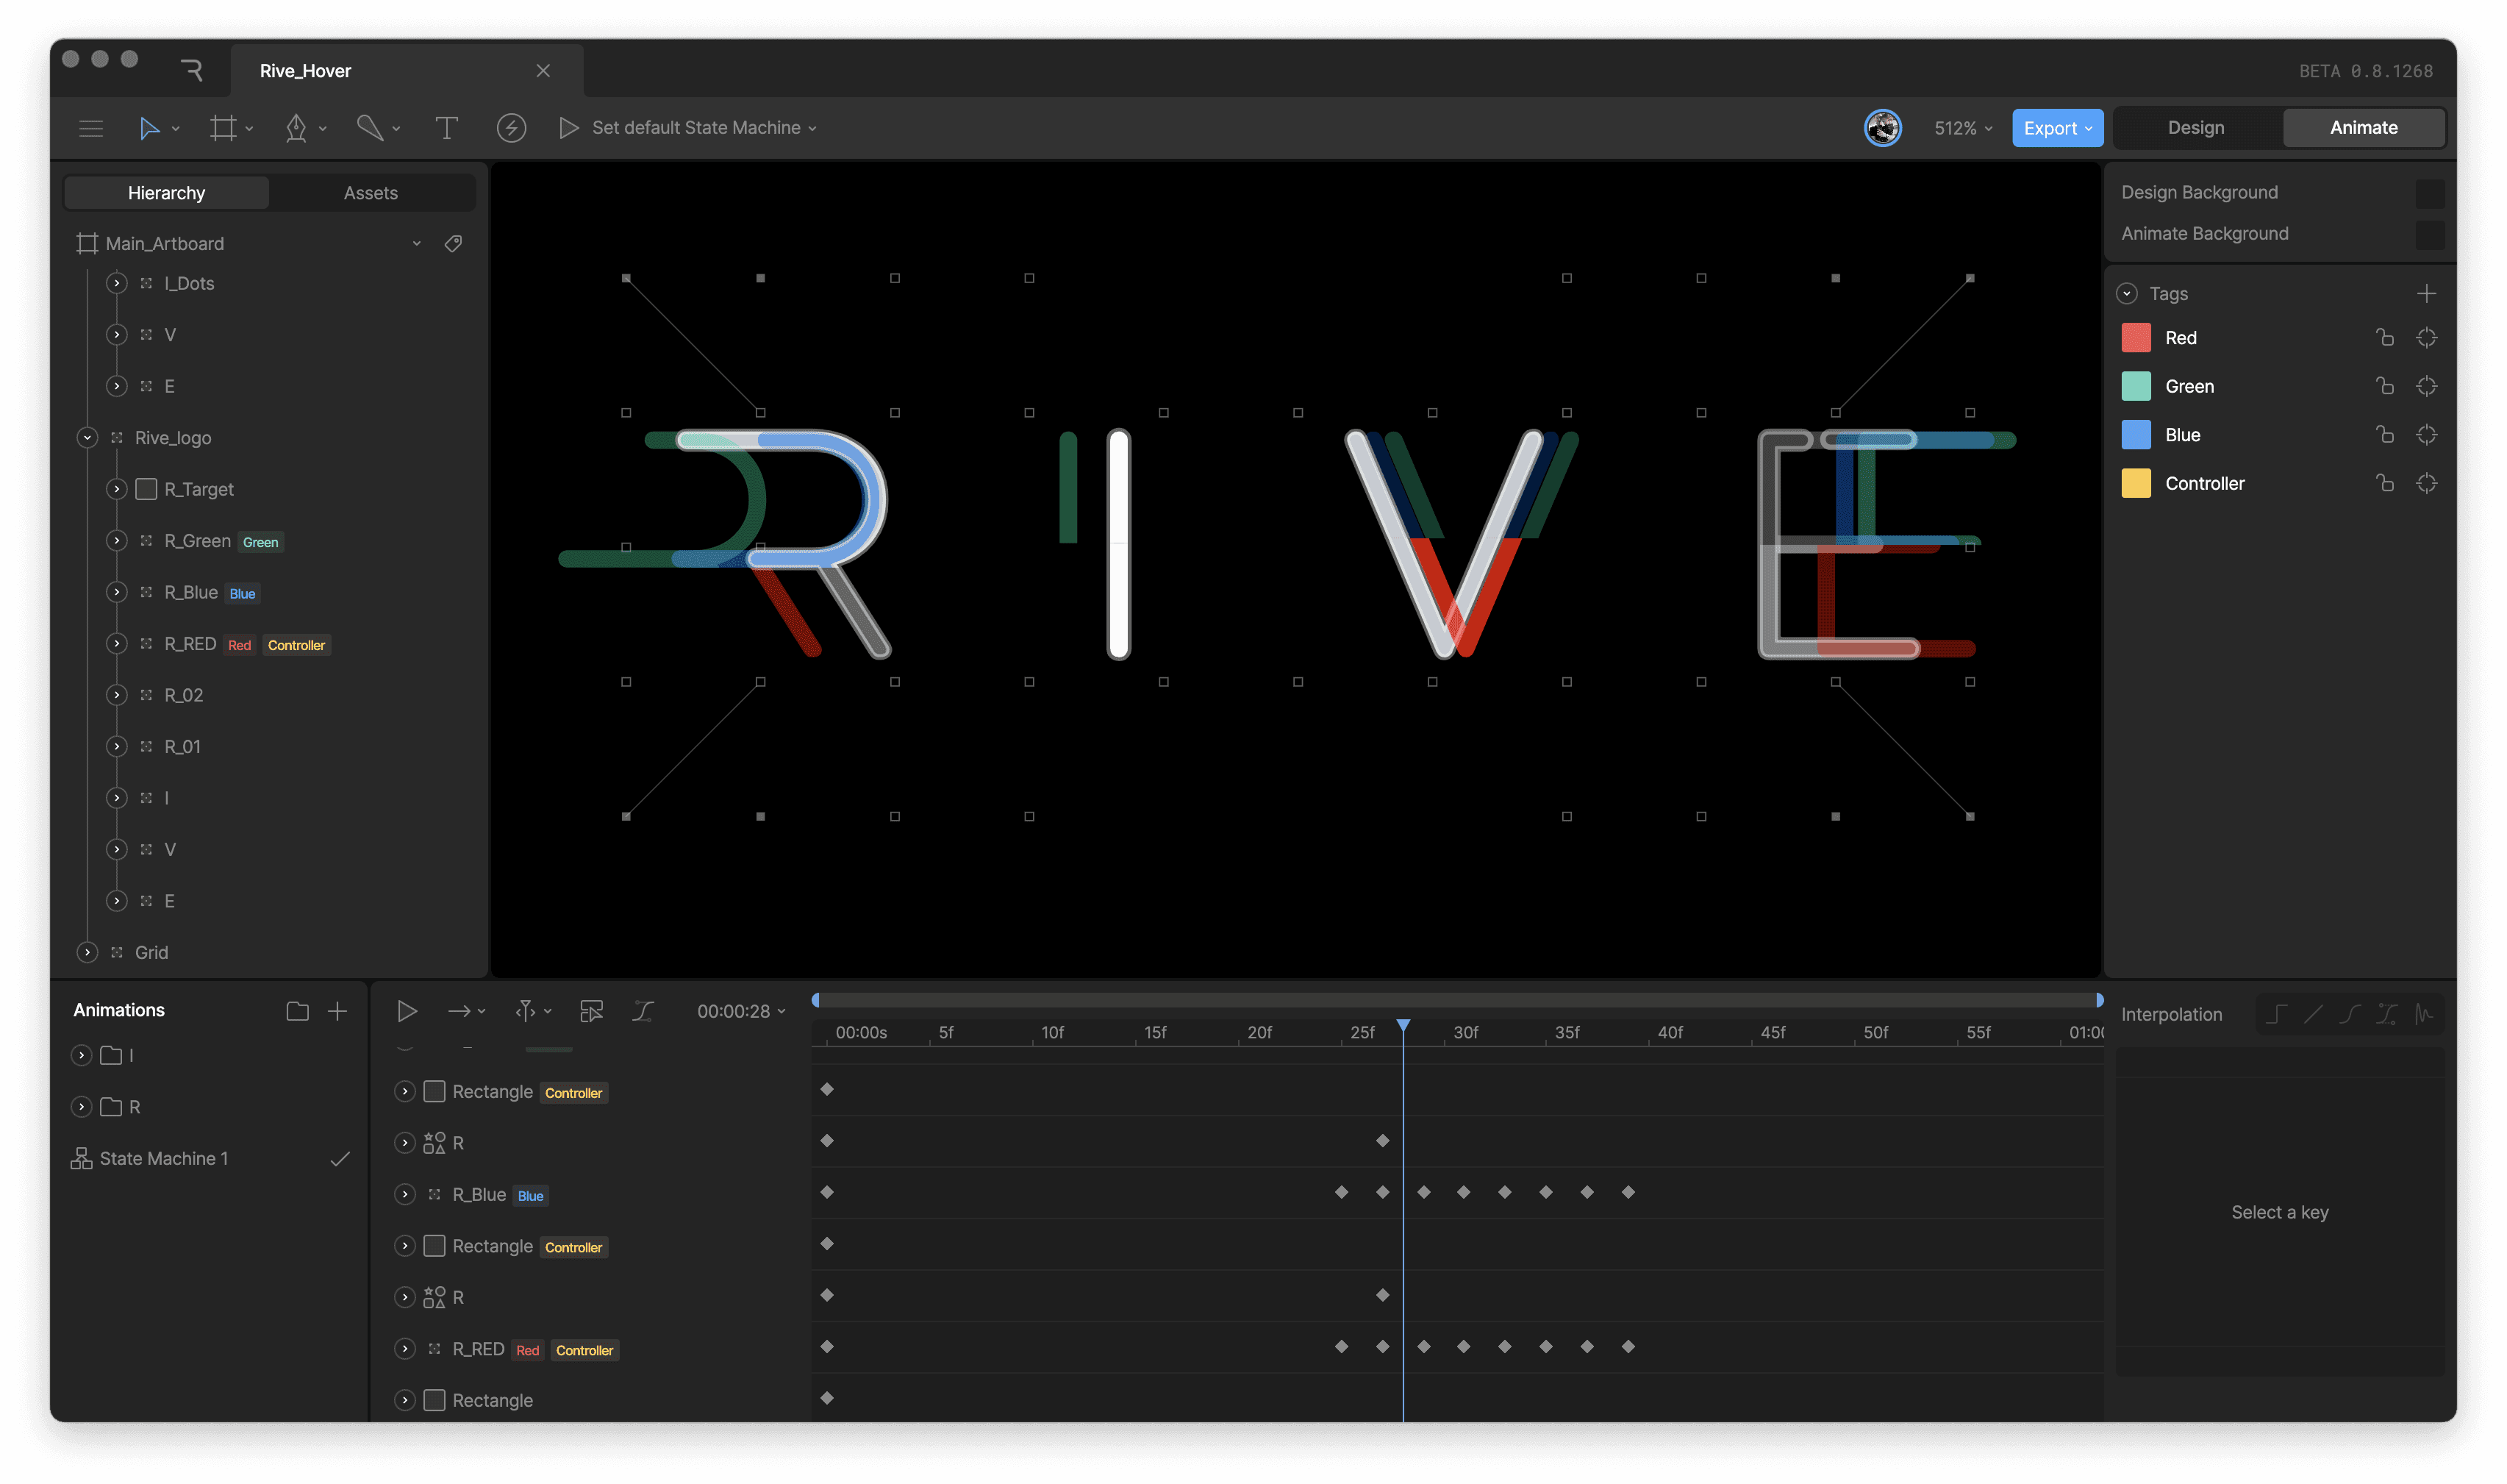The height and width of the screenshot is (1484, 2507).
Task: Open the hamburger menu icon
Action: 91,128
